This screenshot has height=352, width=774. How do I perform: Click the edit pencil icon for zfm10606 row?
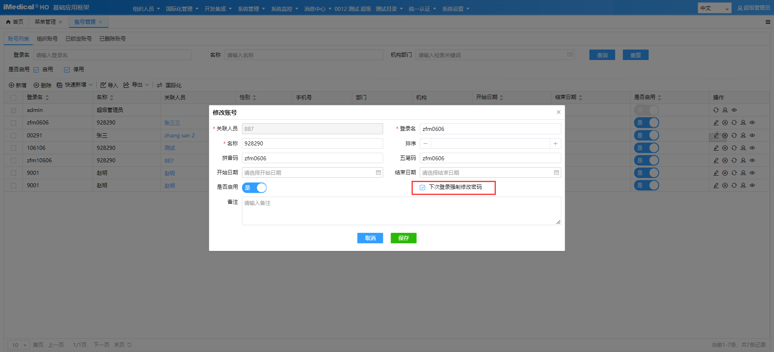tap(716, 160)
